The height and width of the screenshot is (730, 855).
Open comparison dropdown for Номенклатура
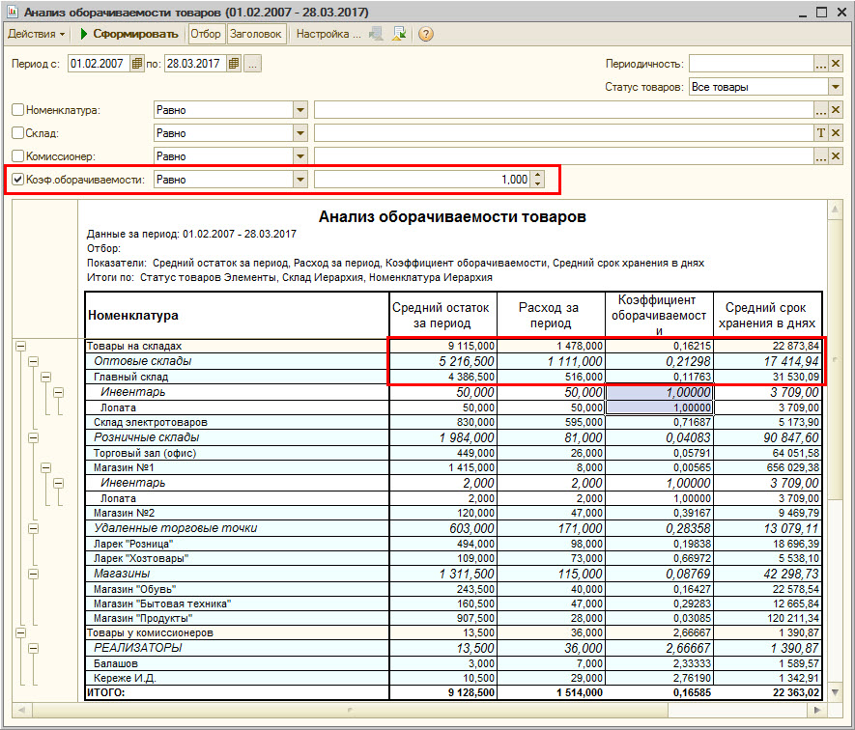[299, 110]
